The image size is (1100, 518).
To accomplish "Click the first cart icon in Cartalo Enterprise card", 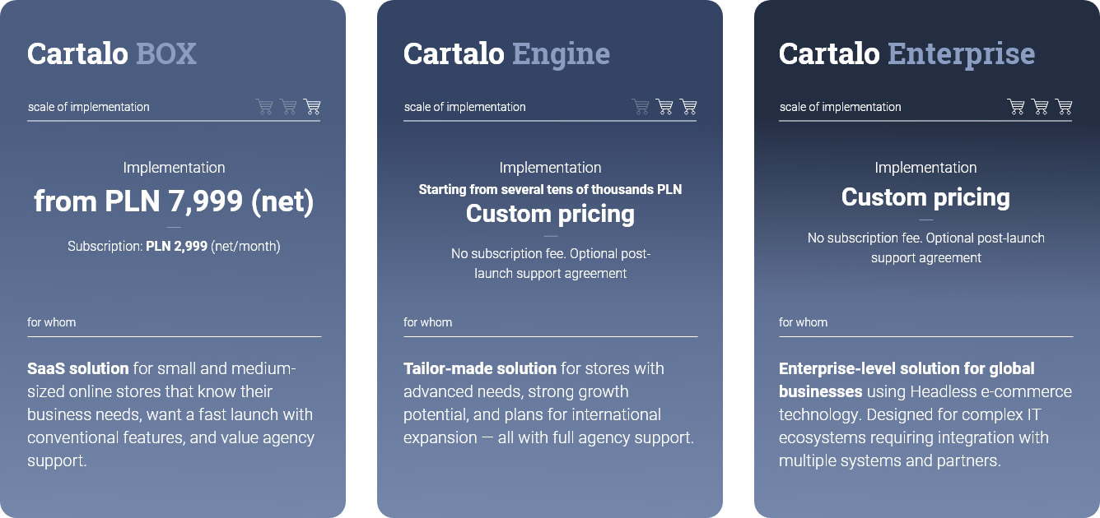I will tap(1016, 107).
